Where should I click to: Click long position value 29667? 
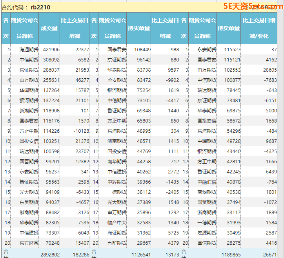pos(144,243)
